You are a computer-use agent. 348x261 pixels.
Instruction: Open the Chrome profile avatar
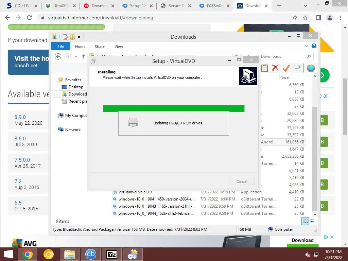coord(330,18)
